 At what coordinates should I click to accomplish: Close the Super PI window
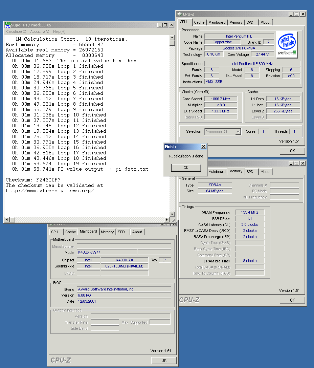(x=172, y=25)
